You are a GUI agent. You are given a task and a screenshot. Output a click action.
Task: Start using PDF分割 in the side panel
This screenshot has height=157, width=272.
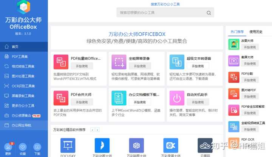[x=250, y=80]
